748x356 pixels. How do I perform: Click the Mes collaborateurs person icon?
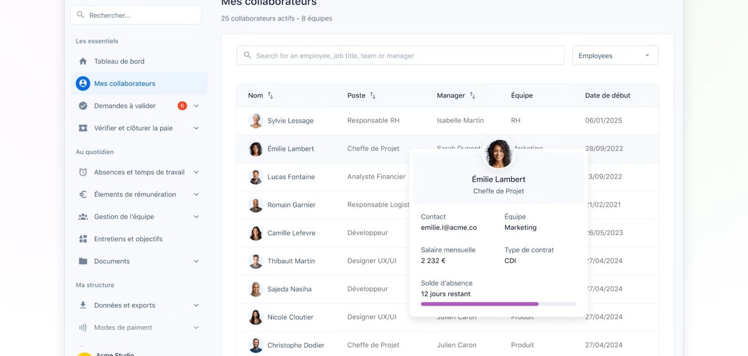click(x=83, y=84)
